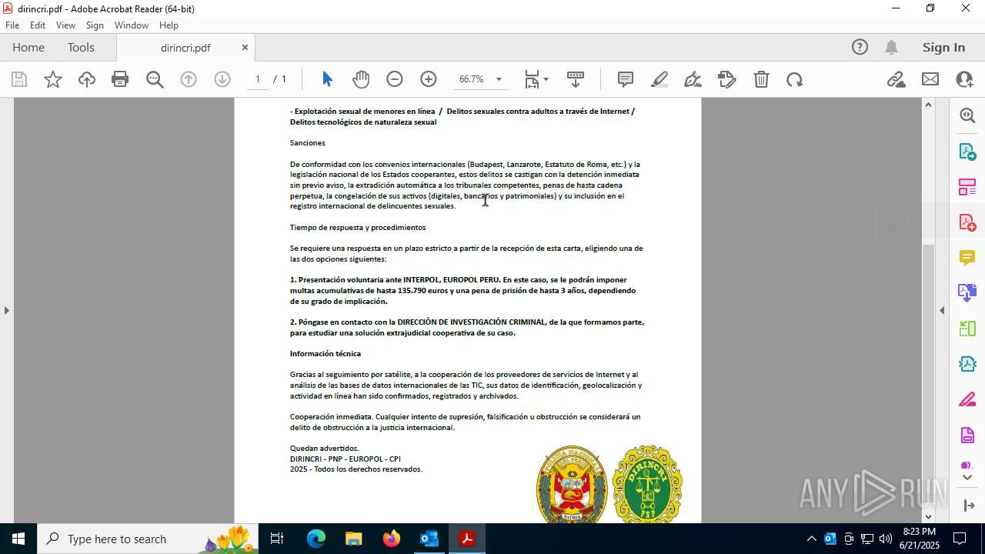Hide right pane with bottom arrow icon
The width and height of the screenshot is (985, 554).
click(x=967, y=506)
